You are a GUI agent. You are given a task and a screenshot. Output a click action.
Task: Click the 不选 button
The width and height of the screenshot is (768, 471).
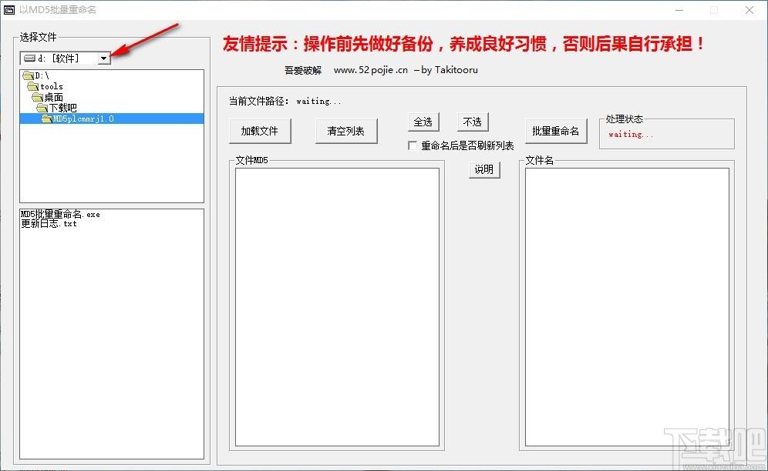click(x=473, y=122)
